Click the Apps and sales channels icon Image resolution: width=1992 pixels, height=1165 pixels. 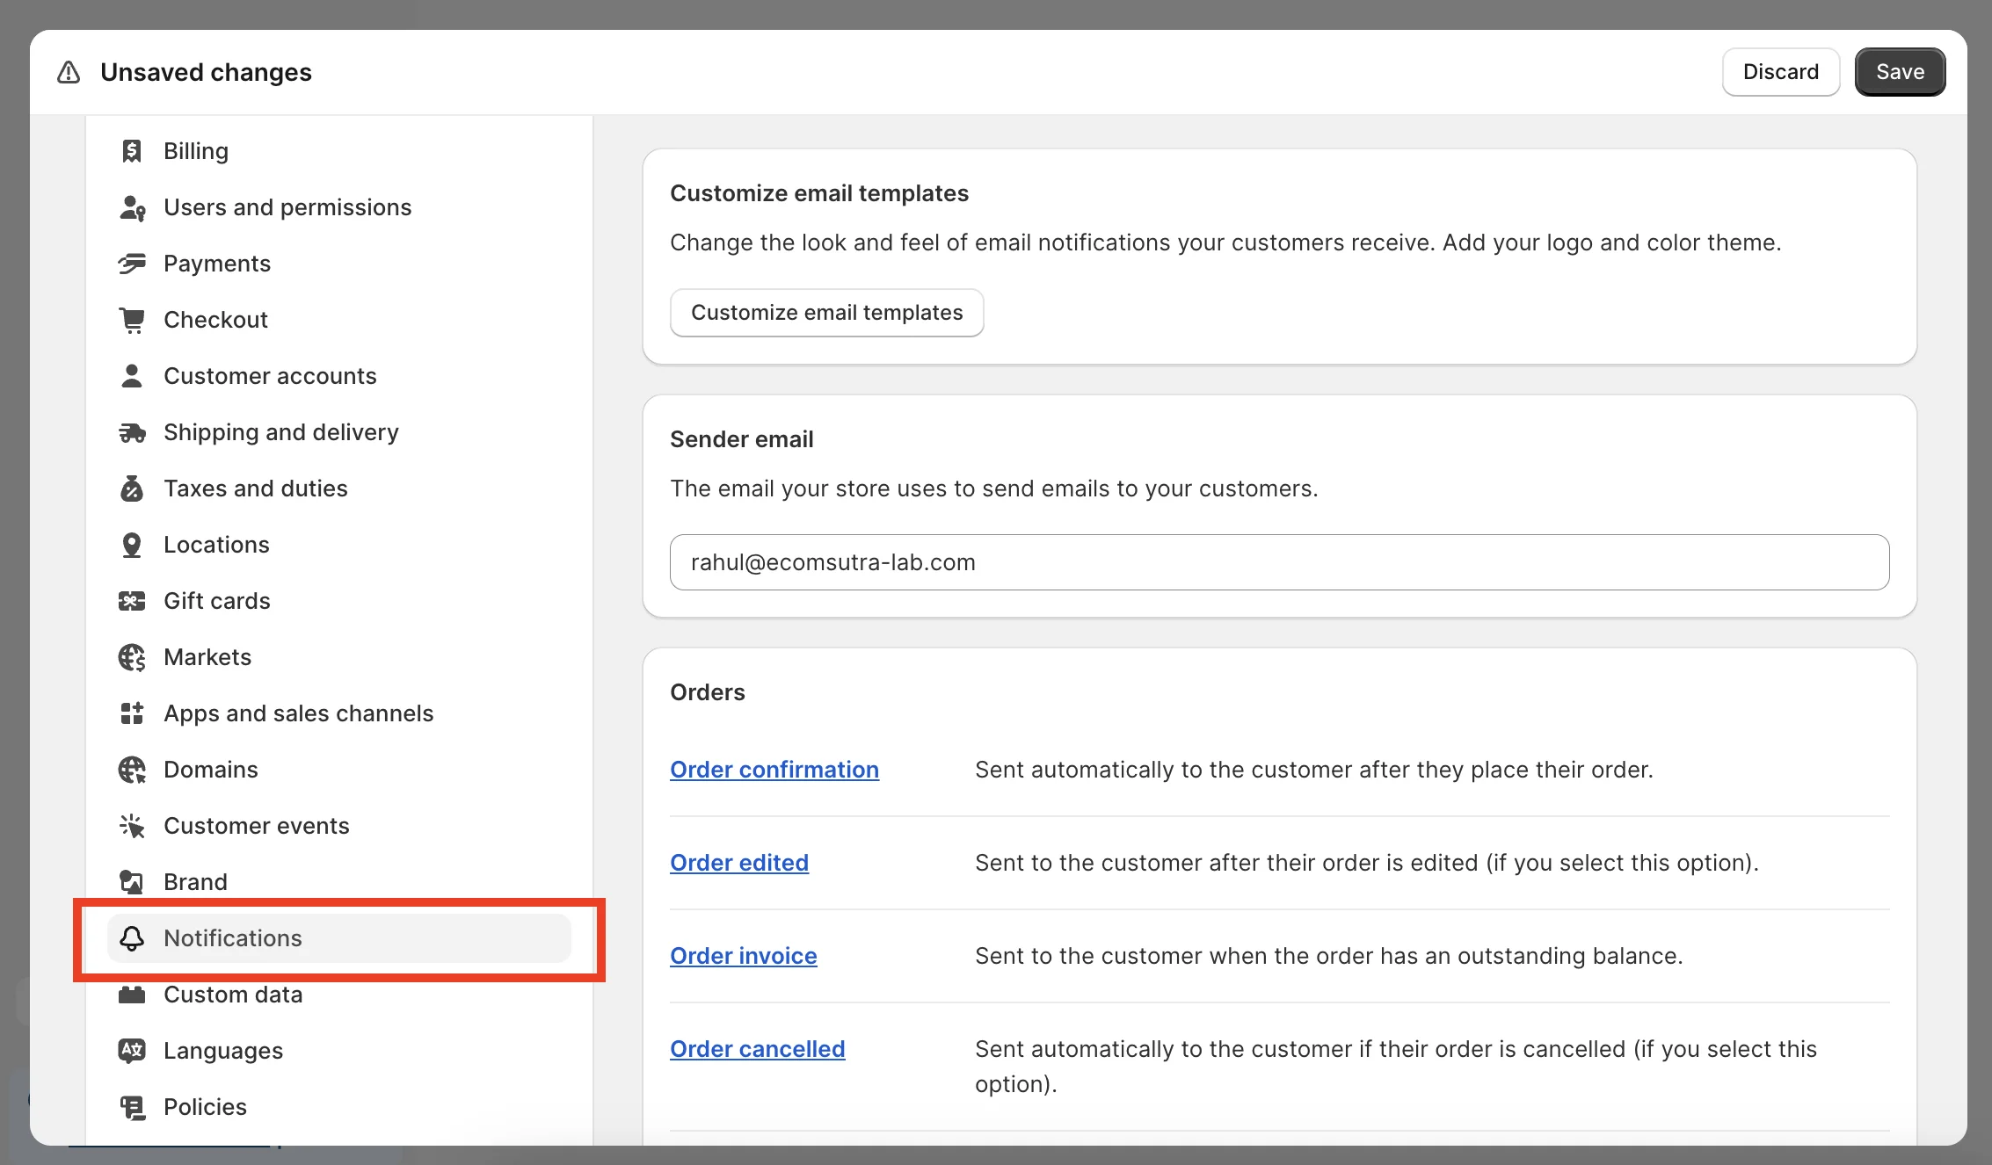pos(132,713)
